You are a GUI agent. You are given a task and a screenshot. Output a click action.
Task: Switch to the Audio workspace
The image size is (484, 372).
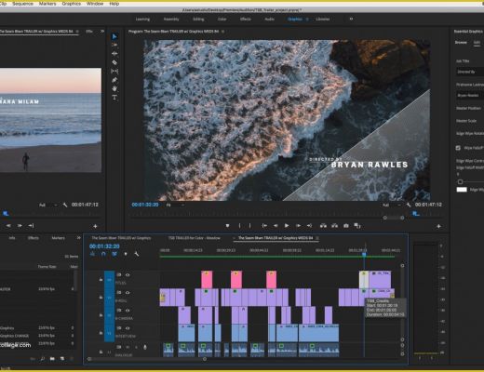point(269,19)
